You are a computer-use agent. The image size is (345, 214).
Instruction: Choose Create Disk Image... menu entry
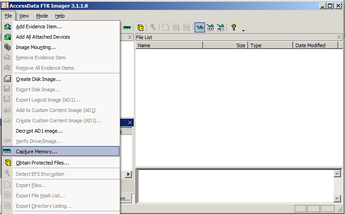[61, 79]
